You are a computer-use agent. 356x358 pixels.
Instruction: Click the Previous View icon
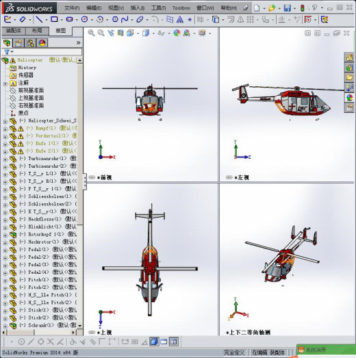point(111,33)
